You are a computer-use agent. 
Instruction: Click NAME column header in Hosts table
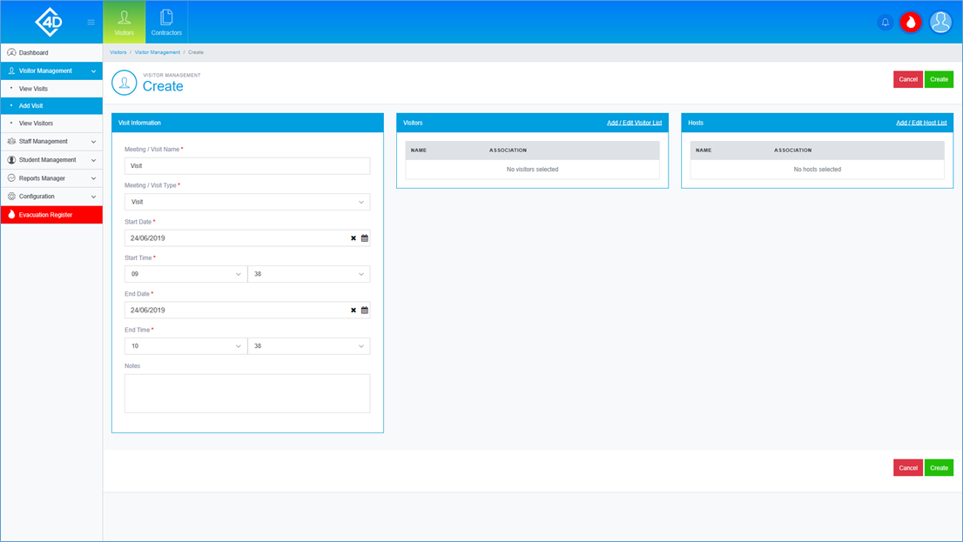click(704, 151)
